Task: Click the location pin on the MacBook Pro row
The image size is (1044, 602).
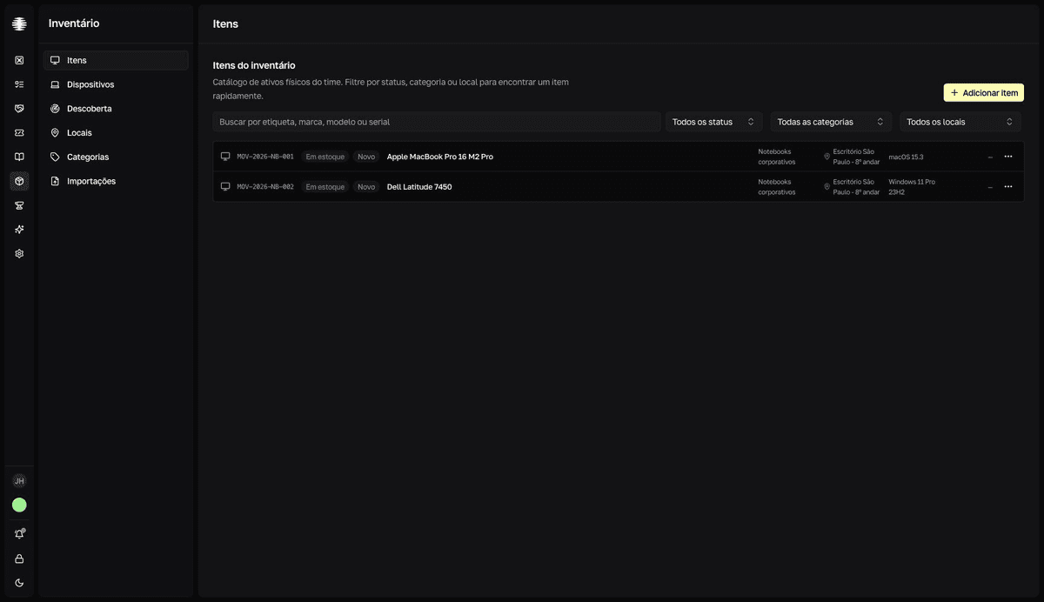Action: [x=826, y=157]
